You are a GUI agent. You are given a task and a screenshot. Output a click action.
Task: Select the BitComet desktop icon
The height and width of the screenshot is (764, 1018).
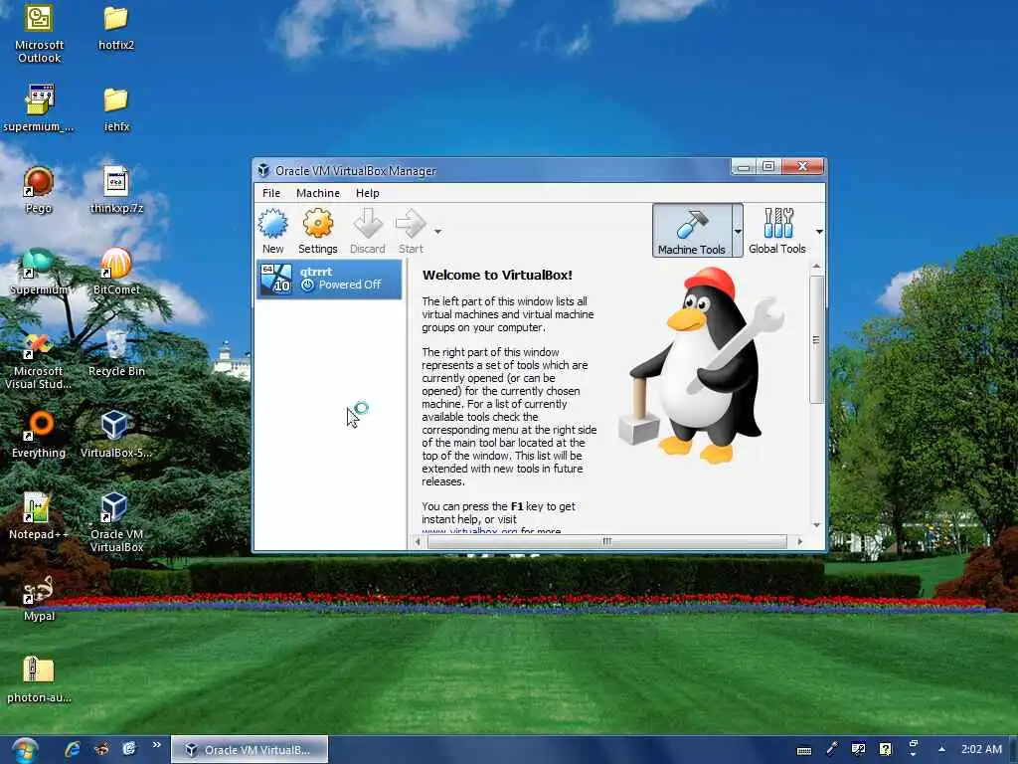pos(116,272)
